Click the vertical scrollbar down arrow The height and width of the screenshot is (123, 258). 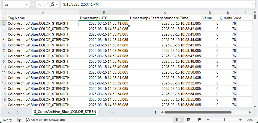coord(255,106)
